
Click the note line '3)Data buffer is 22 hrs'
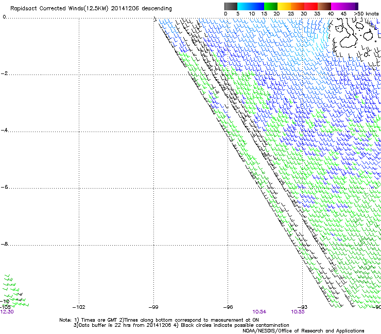coord(181,325)
